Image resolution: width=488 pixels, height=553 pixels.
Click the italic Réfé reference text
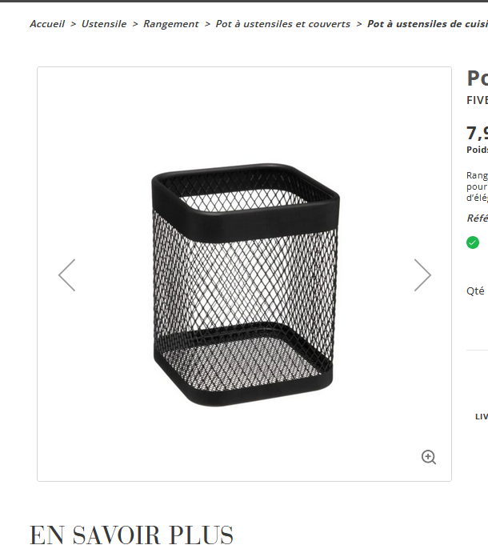[x=477, y=218]
